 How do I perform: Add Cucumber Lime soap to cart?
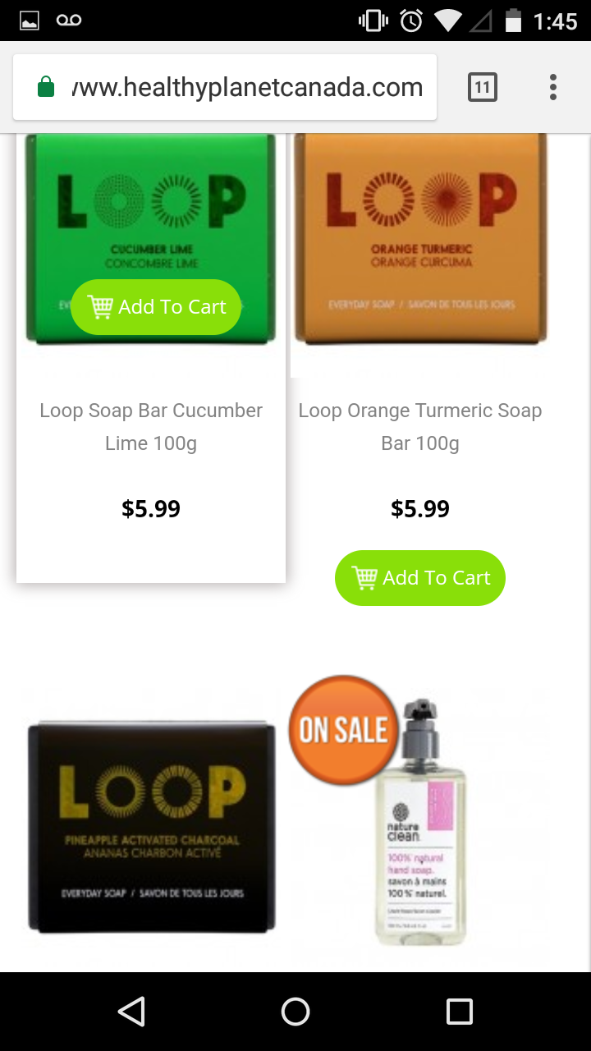pos(156,307)
